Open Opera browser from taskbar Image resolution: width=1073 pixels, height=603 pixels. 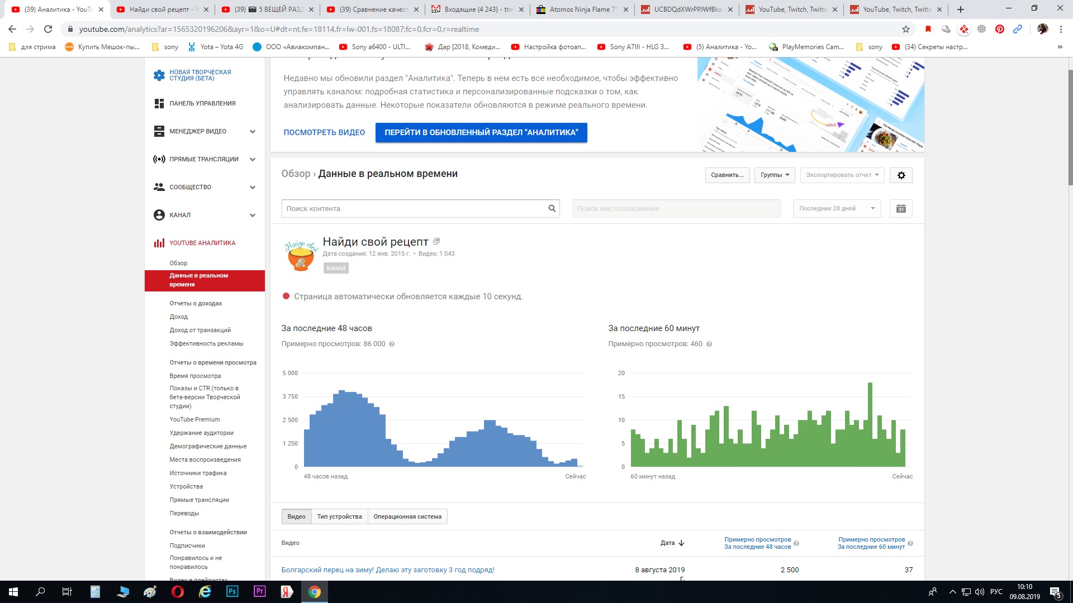click(178, 592)
